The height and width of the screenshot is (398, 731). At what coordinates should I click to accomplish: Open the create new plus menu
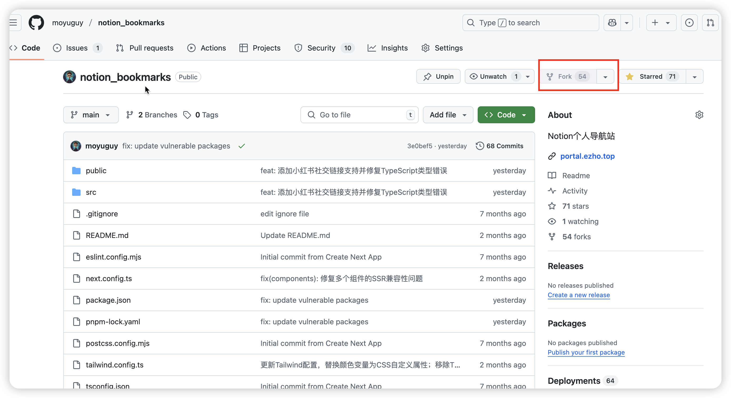click(x=661, y=22)
